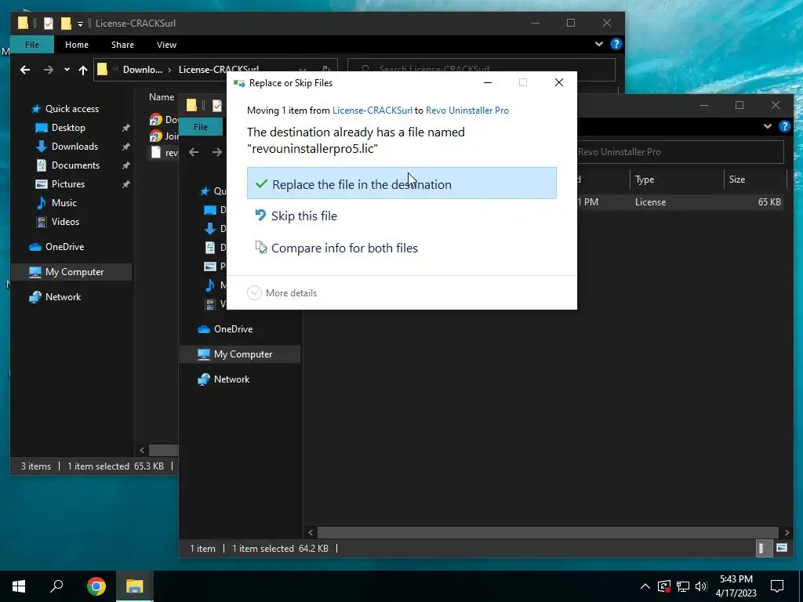Open Desktop in License-CRACKSurl sidebar
The width and height of the screenshot is (803, 602).
point(68,128)
